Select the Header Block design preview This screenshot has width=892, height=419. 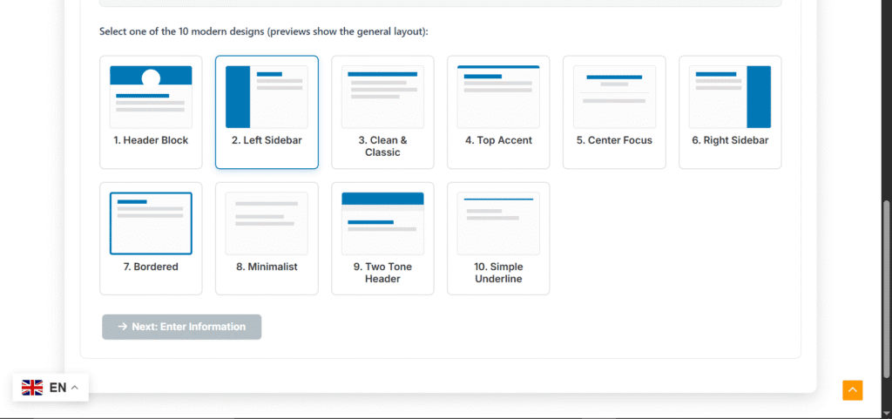click(151, 97)
